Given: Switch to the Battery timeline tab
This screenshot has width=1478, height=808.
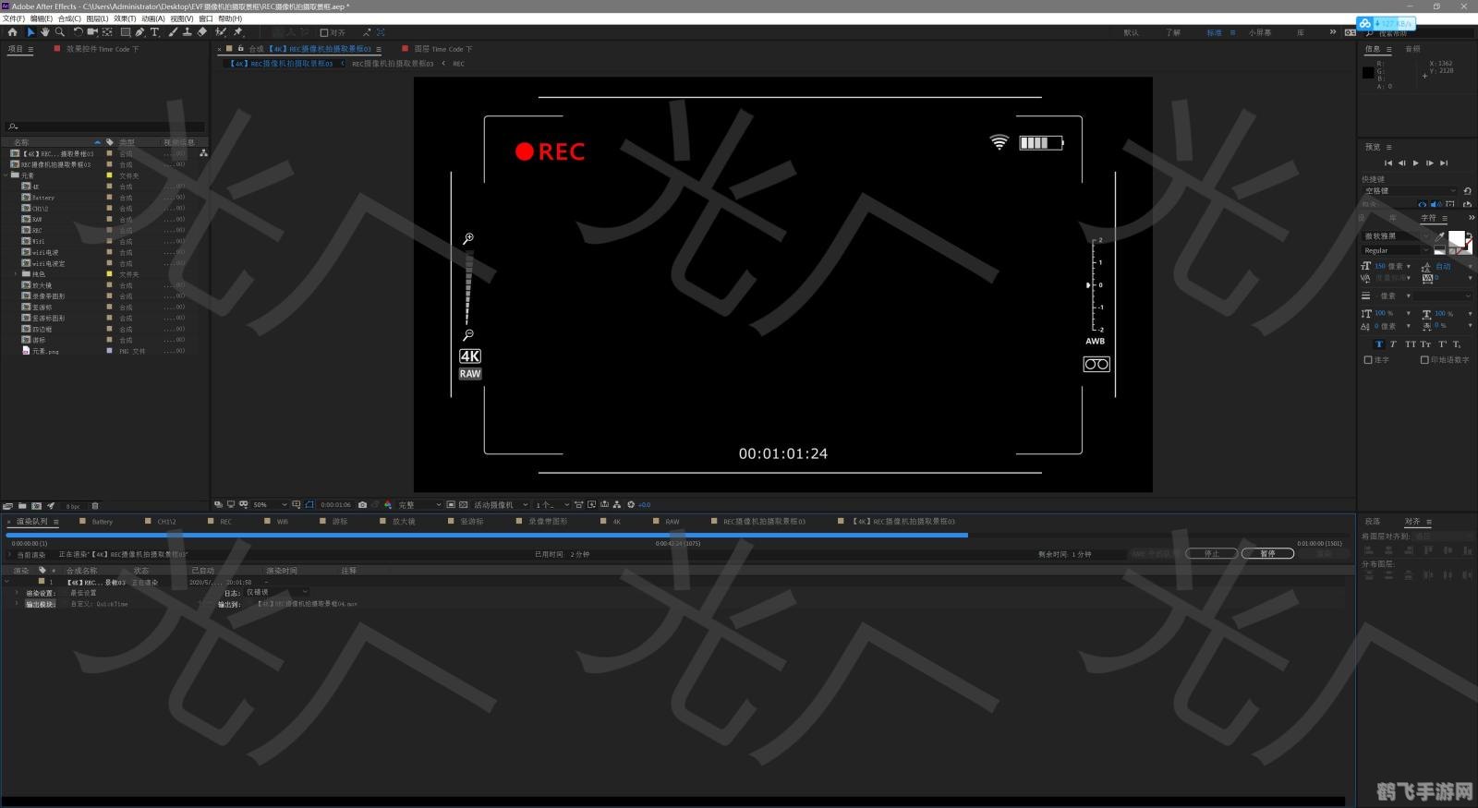Looking at the screenshot, I should click(102, 522).
